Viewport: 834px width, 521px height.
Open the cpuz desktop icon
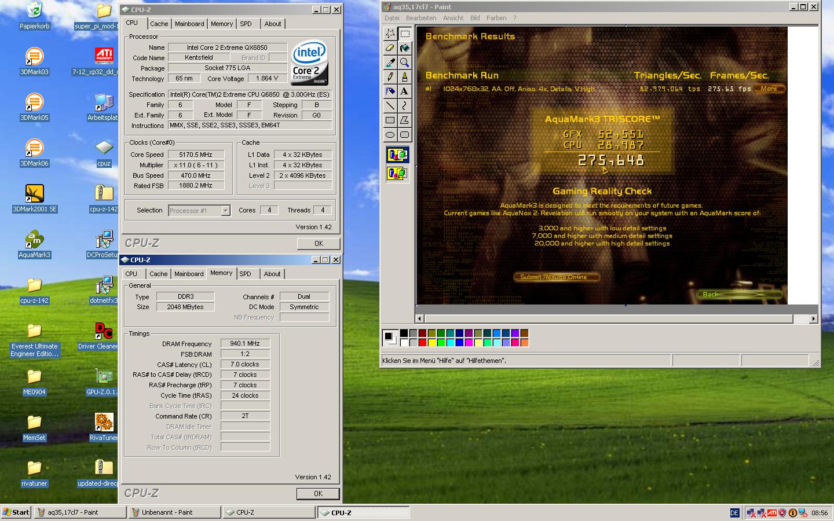104,153
